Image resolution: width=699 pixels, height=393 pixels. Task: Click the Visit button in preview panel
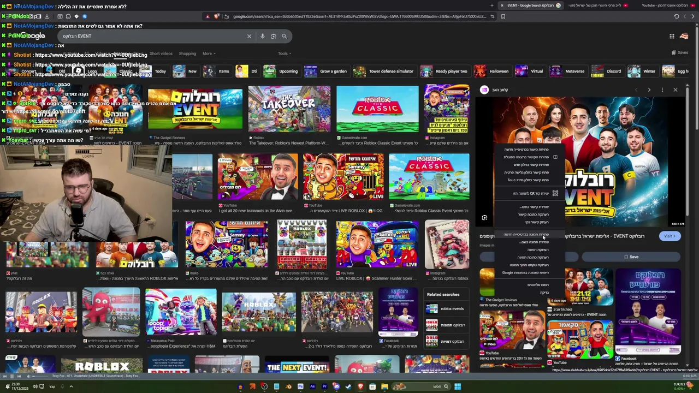pyautogui.click(x=669, y=236)
